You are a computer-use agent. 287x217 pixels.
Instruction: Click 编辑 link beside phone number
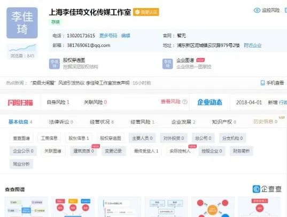(126, 35)
